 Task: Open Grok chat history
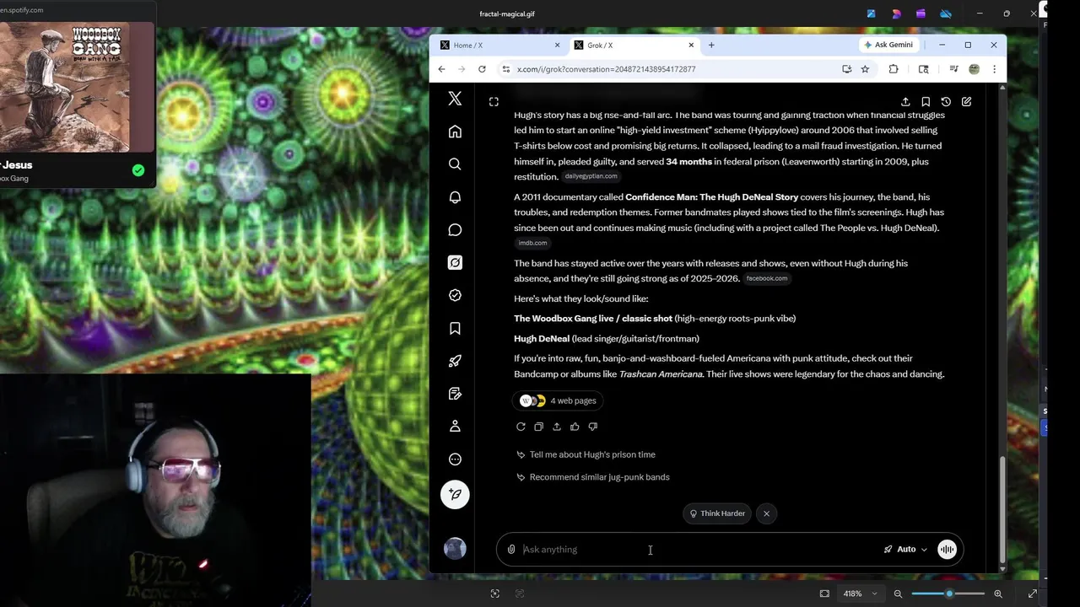(x=946, y=102)
